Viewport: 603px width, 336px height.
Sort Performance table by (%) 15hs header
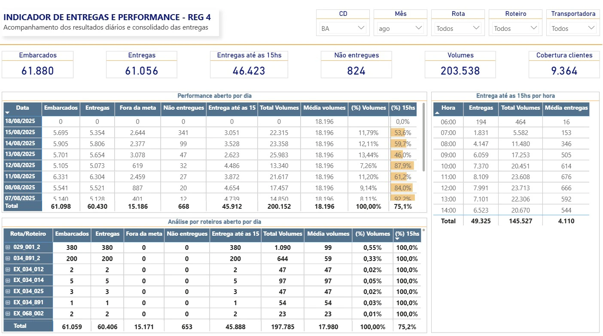[404, 108]
